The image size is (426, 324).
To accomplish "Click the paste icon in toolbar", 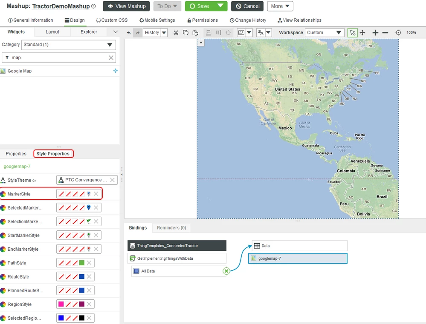I will (x=195, y=33).
